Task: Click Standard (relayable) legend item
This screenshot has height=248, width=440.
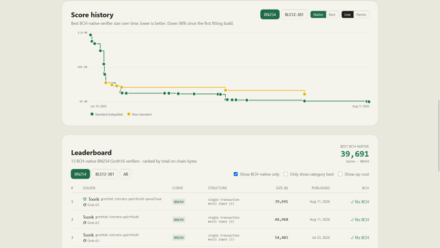Action: tap(107, 115)
